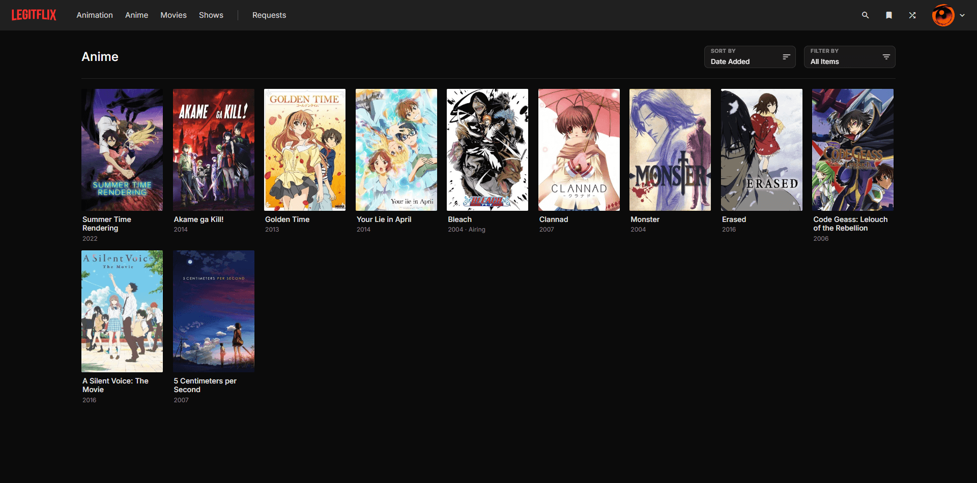Click year '2007' under Clannad
The height and width of the screenshot is (483, 977).
pos(547,230)
